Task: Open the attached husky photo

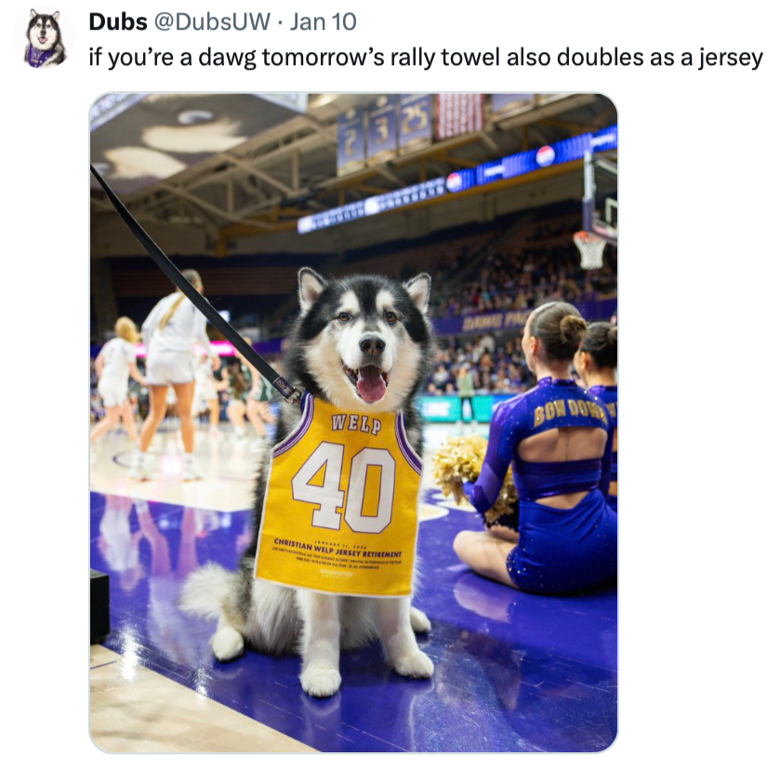Action: 353,422
